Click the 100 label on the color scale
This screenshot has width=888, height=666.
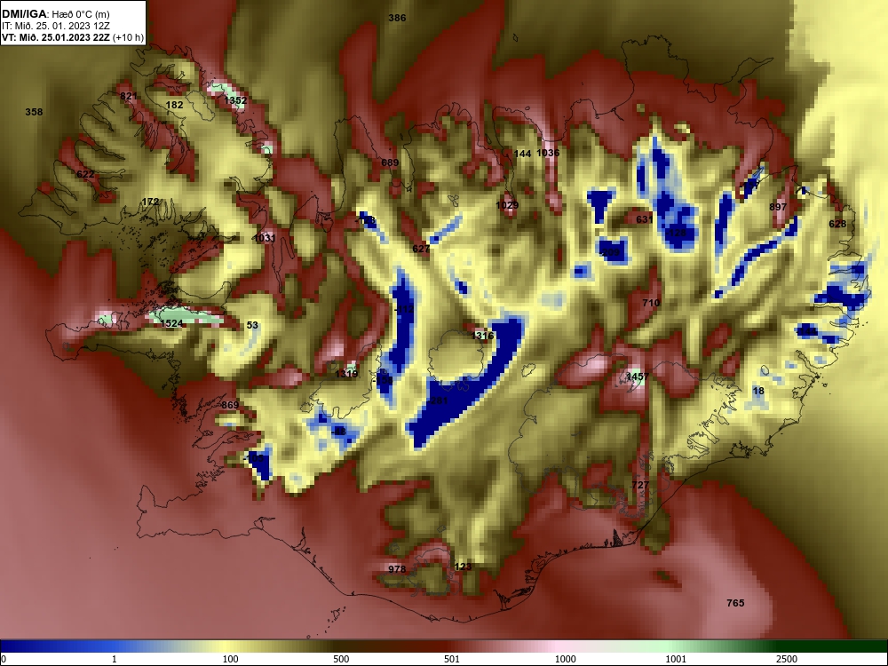point(230,659)
